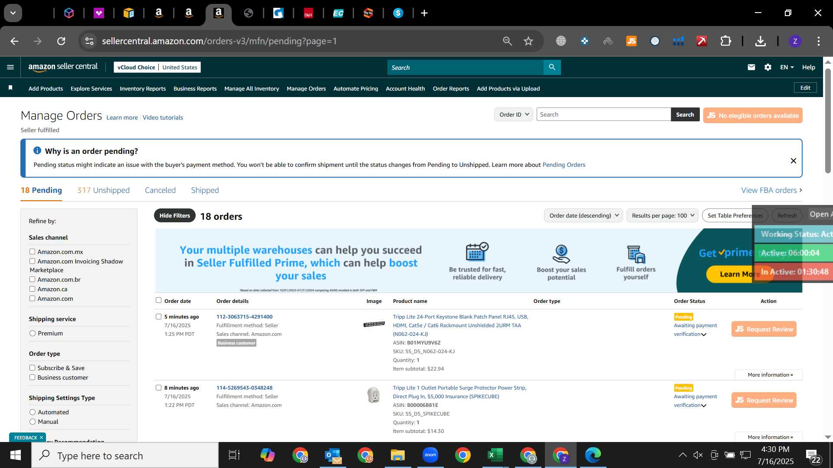
Task: Open a new browser tab with plus icon
Action: tap(424, 13)
